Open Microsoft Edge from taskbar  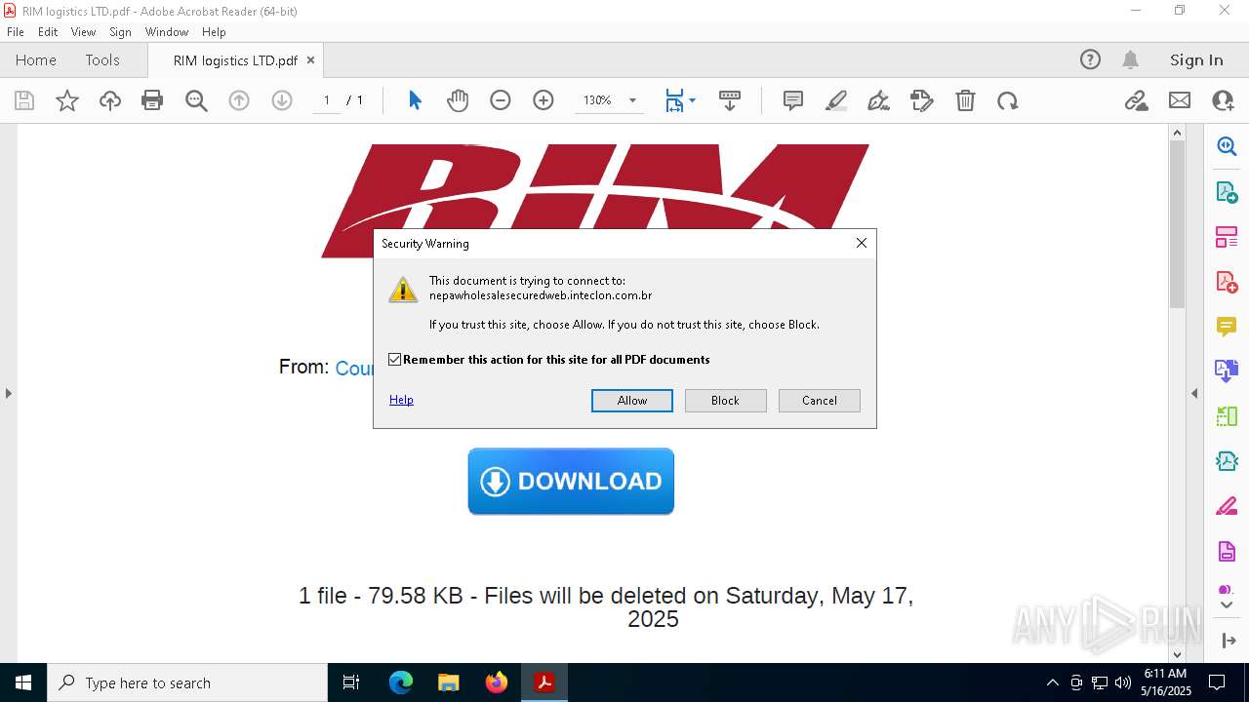point(401,682)
